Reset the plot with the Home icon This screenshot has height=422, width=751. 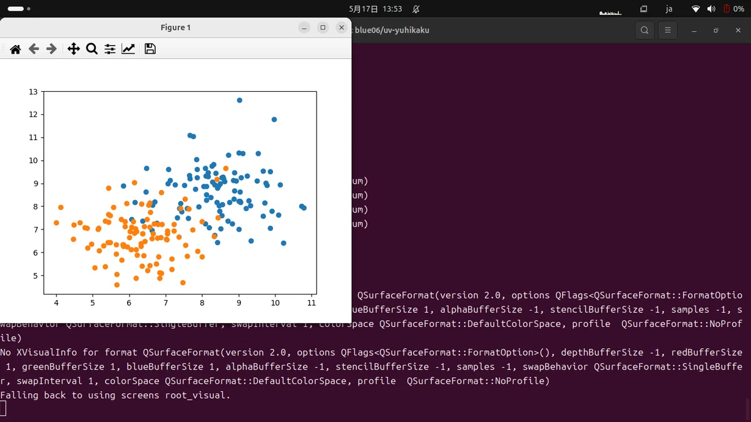[x=15, y=49]
